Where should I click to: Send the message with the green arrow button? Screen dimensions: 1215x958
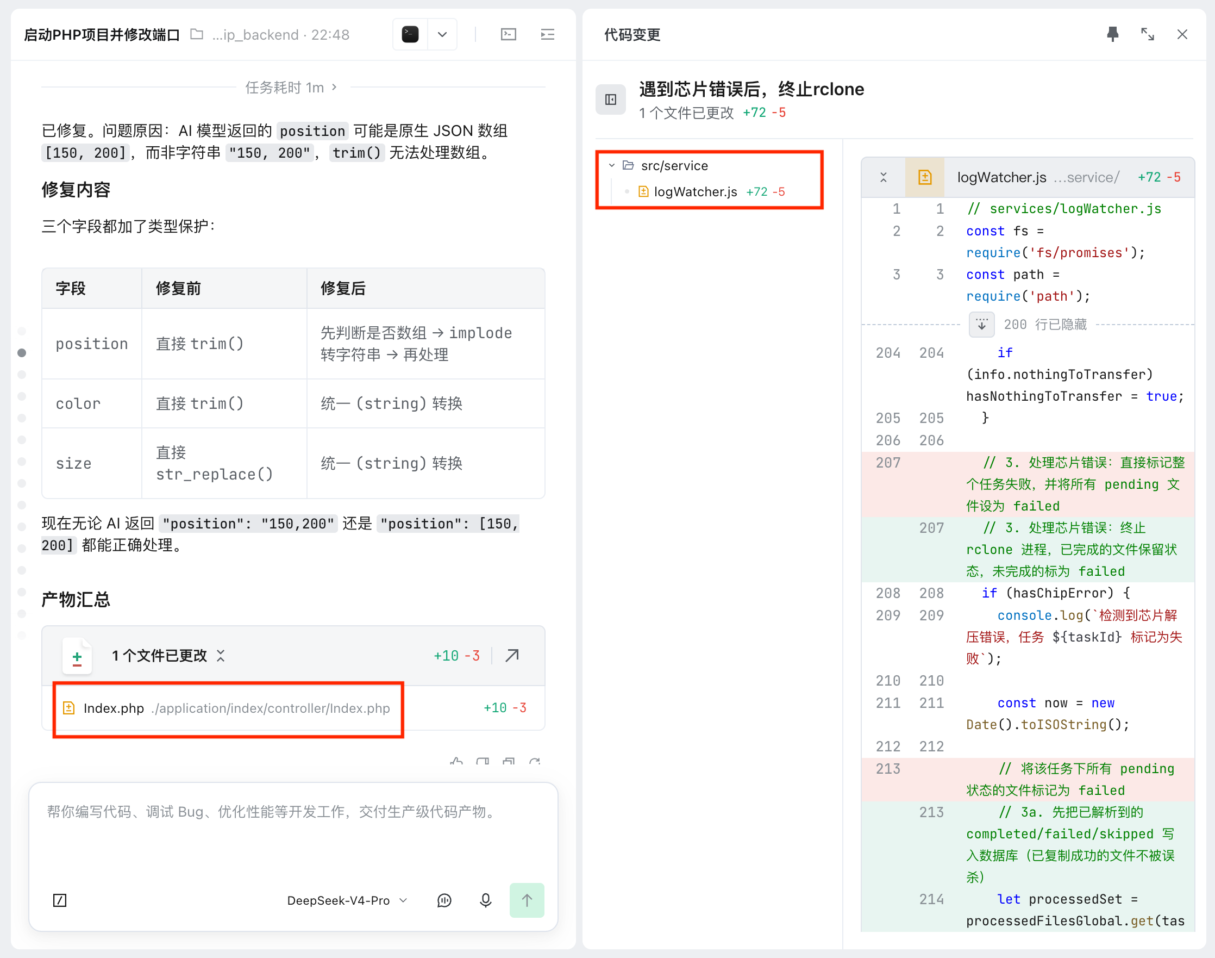[527, 900]
